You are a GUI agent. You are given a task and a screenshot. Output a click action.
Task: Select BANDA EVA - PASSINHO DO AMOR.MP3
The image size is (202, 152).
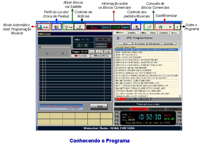(x=147, y=70)
